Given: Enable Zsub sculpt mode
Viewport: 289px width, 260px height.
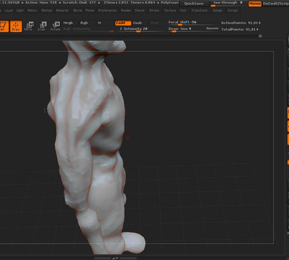Looking at the screenshot, I should (x=140, y=23).
